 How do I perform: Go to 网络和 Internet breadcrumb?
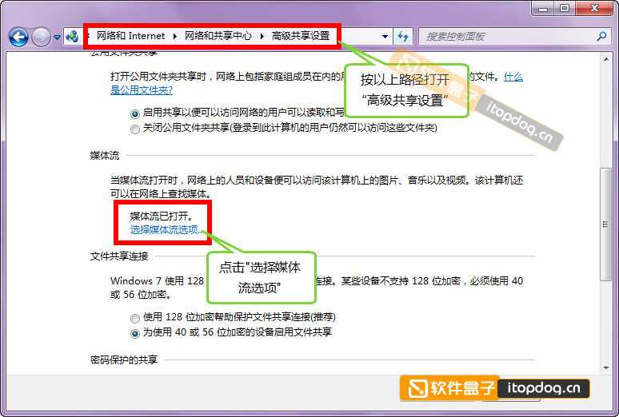coord(130,36)
